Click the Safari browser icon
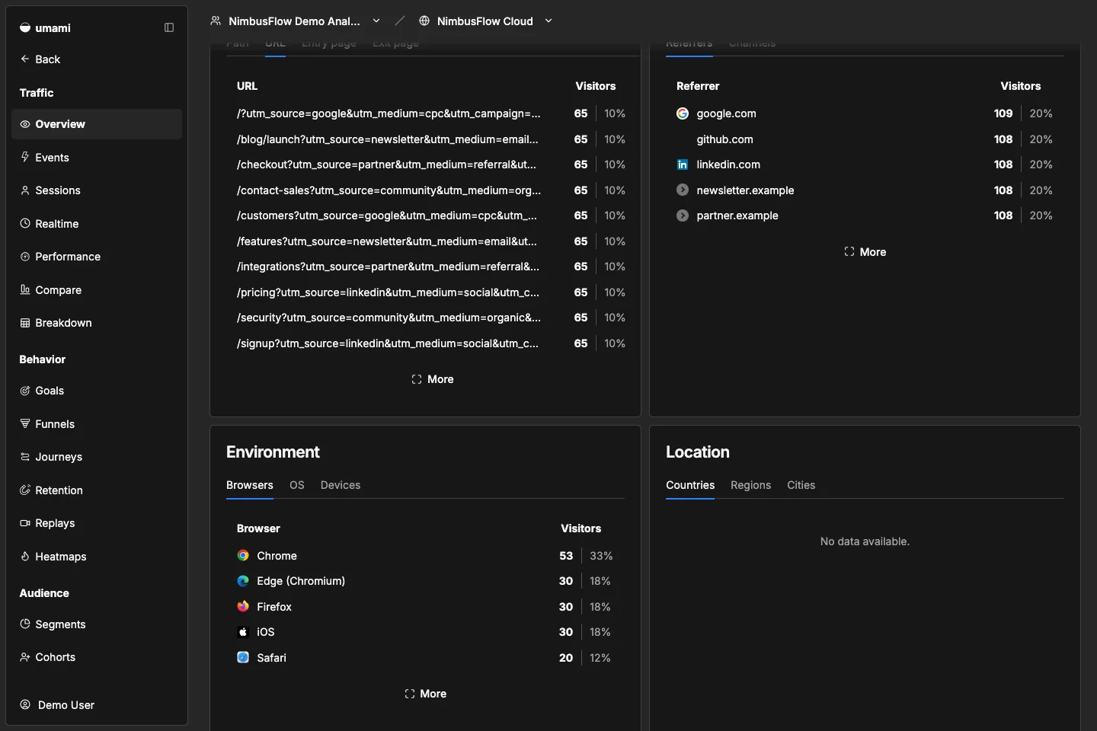Viewport: 1097px width, 731px height. point(243,657)
